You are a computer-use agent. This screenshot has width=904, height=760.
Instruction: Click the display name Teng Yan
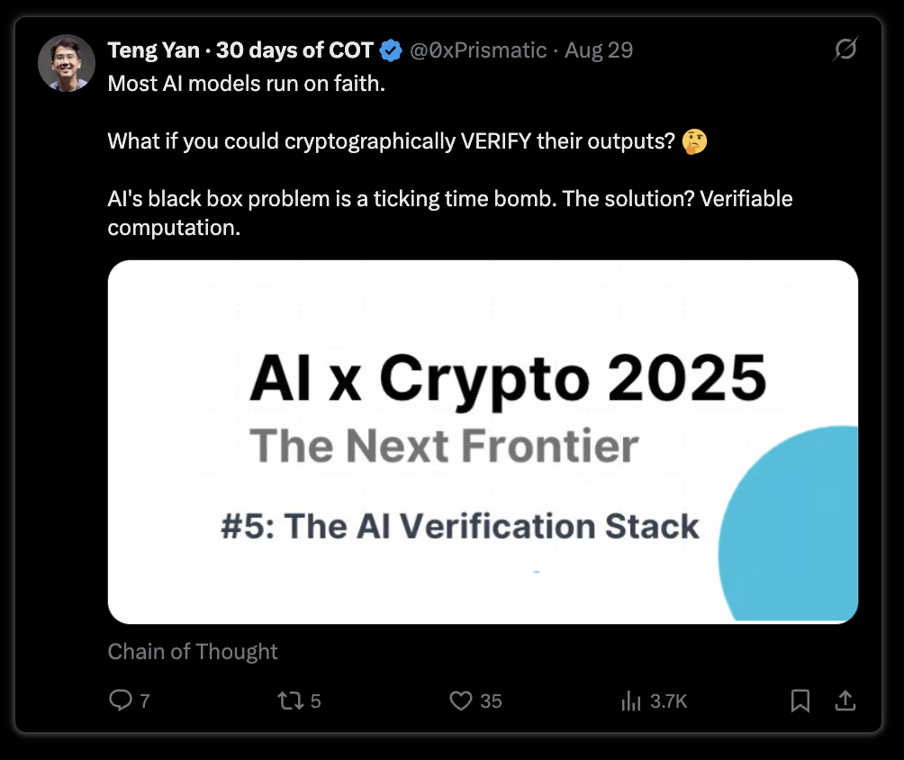point(153,50)
